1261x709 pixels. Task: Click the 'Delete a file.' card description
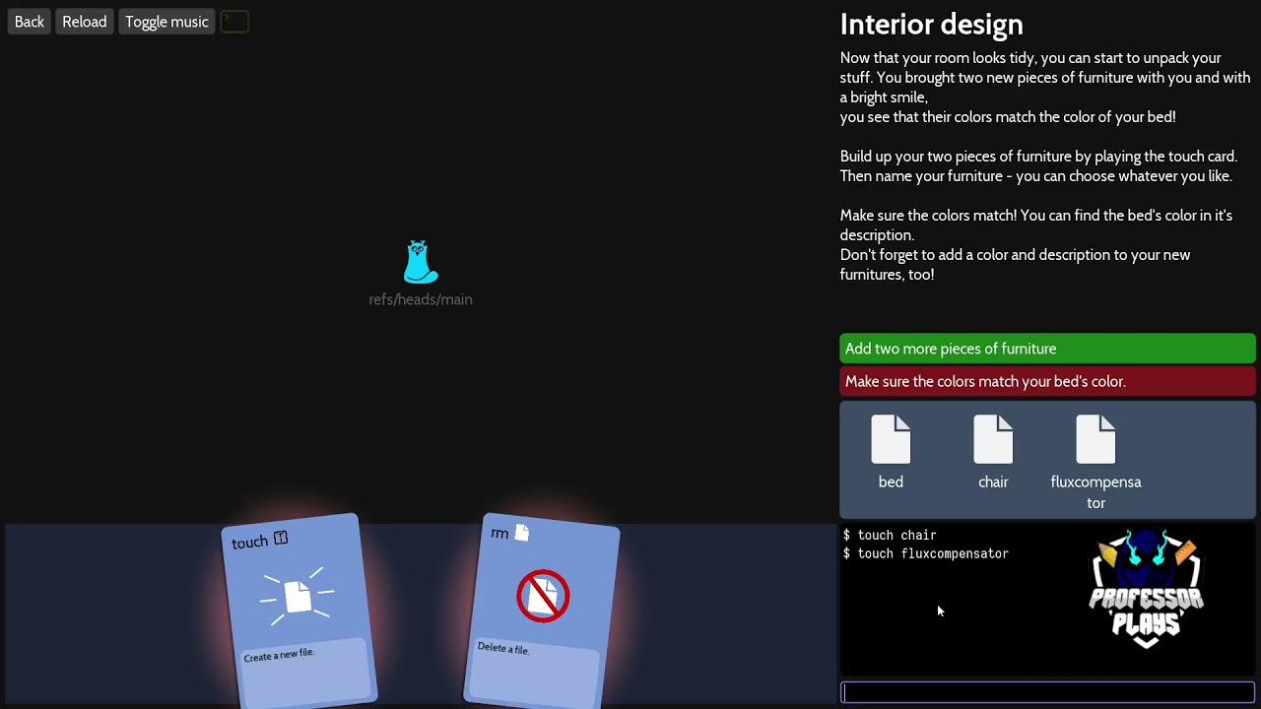[503, 648]
